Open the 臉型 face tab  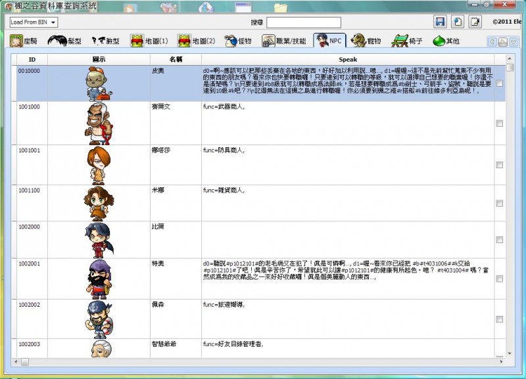(106, 41)
